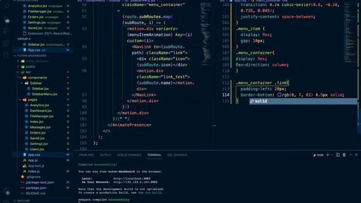
Task: Open the 192.168.0.183:3003 network link
Action: point(135,182)
